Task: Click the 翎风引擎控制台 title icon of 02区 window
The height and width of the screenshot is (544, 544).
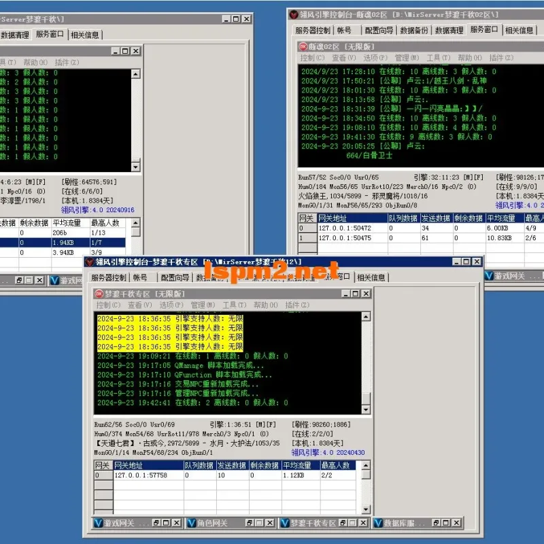Action: 294,14
